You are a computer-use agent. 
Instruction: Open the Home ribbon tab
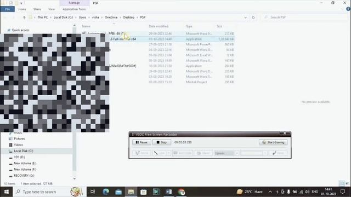[22, 9]
